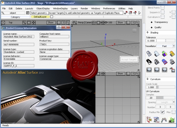Open the DefaultLayer layer menu

[x=40, y=17]
